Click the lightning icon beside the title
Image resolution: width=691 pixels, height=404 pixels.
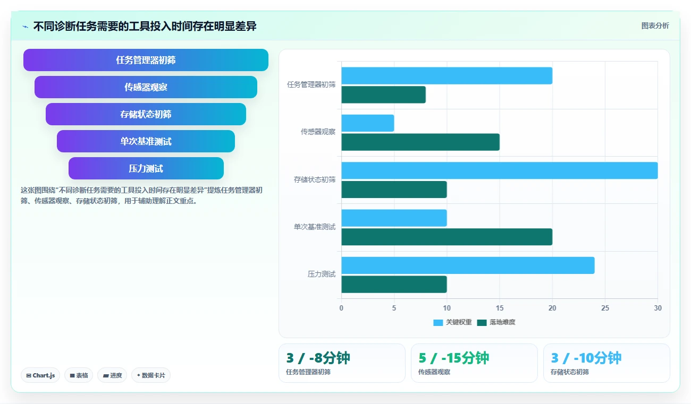(25, 26)
